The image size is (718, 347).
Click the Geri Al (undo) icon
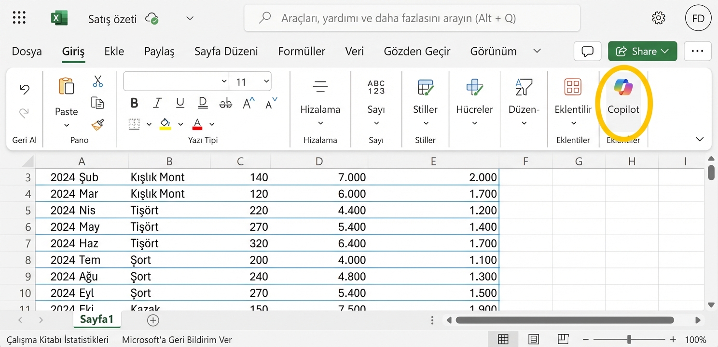click(24, 89)
